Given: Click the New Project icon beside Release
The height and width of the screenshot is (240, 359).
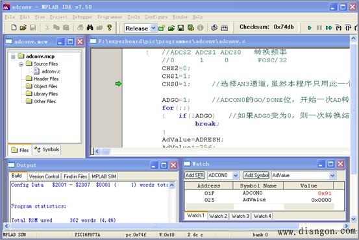Looking at the screenshot, I should 162,28.
